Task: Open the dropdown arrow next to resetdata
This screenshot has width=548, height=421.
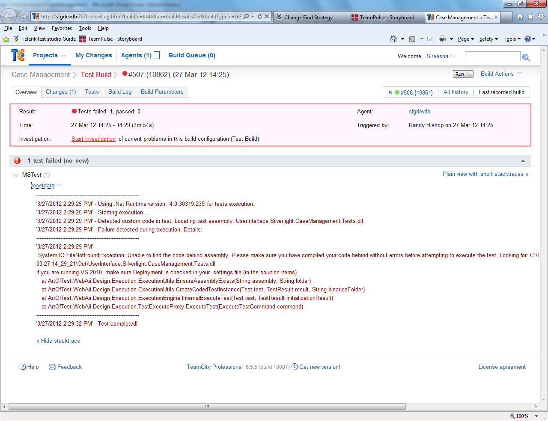Action: point(60,185)
